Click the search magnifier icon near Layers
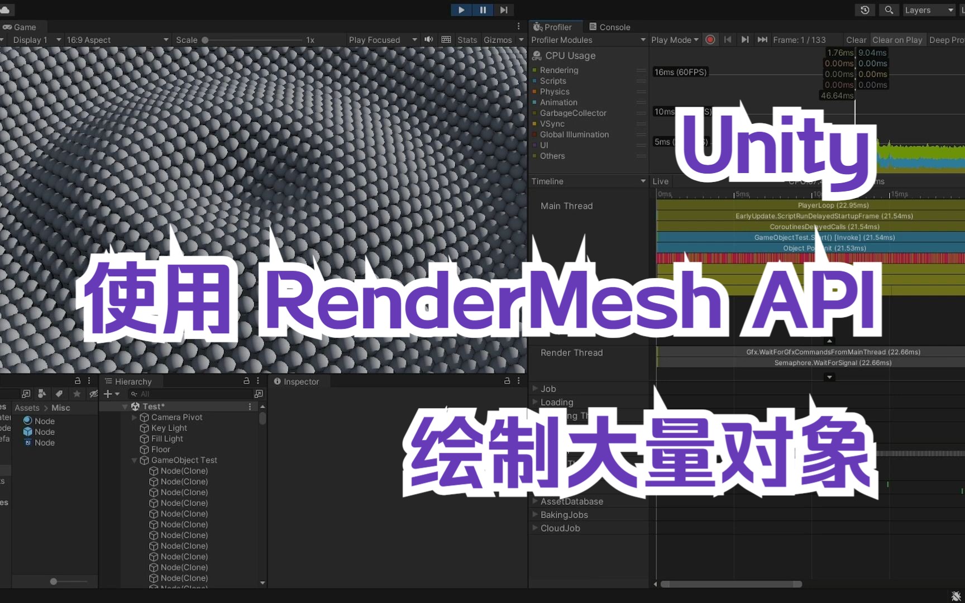This screenshot has height=603, width=965. click(888, 9)
